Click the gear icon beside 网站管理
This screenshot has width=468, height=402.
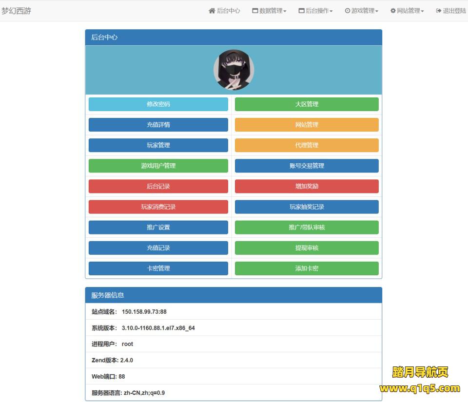393,11
